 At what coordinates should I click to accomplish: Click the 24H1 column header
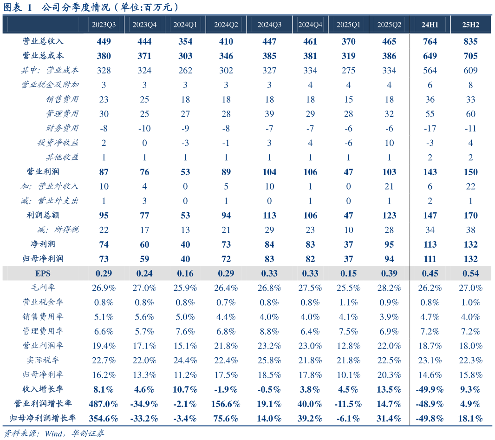tap(430, 25)
